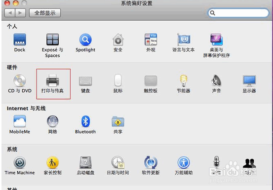The width and height of the screenshot is (273, 190).
Task: Click the magnifier icon in search field
Action: coord(212,13)
